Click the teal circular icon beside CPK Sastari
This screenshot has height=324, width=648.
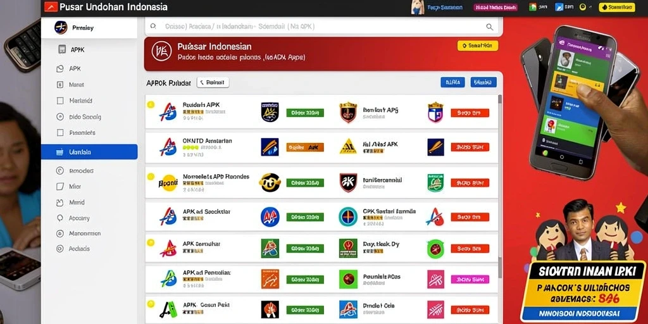348,216
